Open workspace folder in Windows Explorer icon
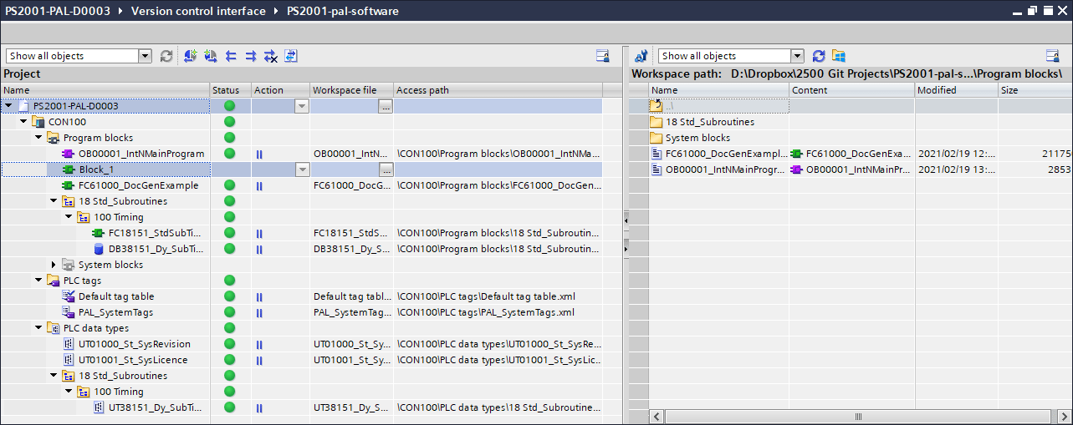Screen dimensions: 1073x425 click(x=838, y=56)
